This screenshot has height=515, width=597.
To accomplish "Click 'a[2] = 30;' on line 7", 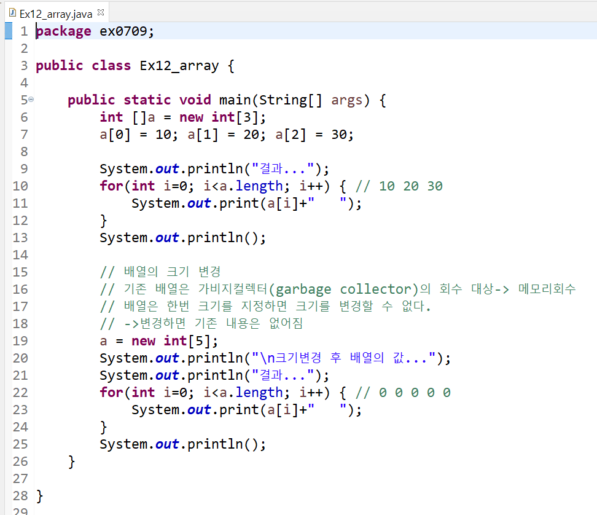I will click(314, 135).
